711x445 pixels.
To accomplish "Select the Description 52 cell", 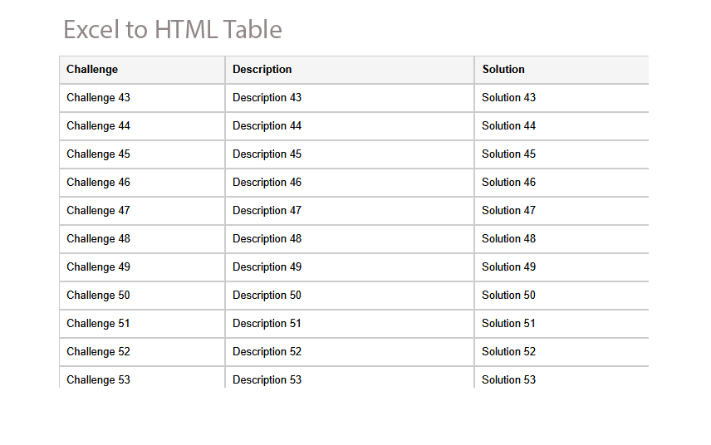I will pyautogui.click(x=350, y=352).
